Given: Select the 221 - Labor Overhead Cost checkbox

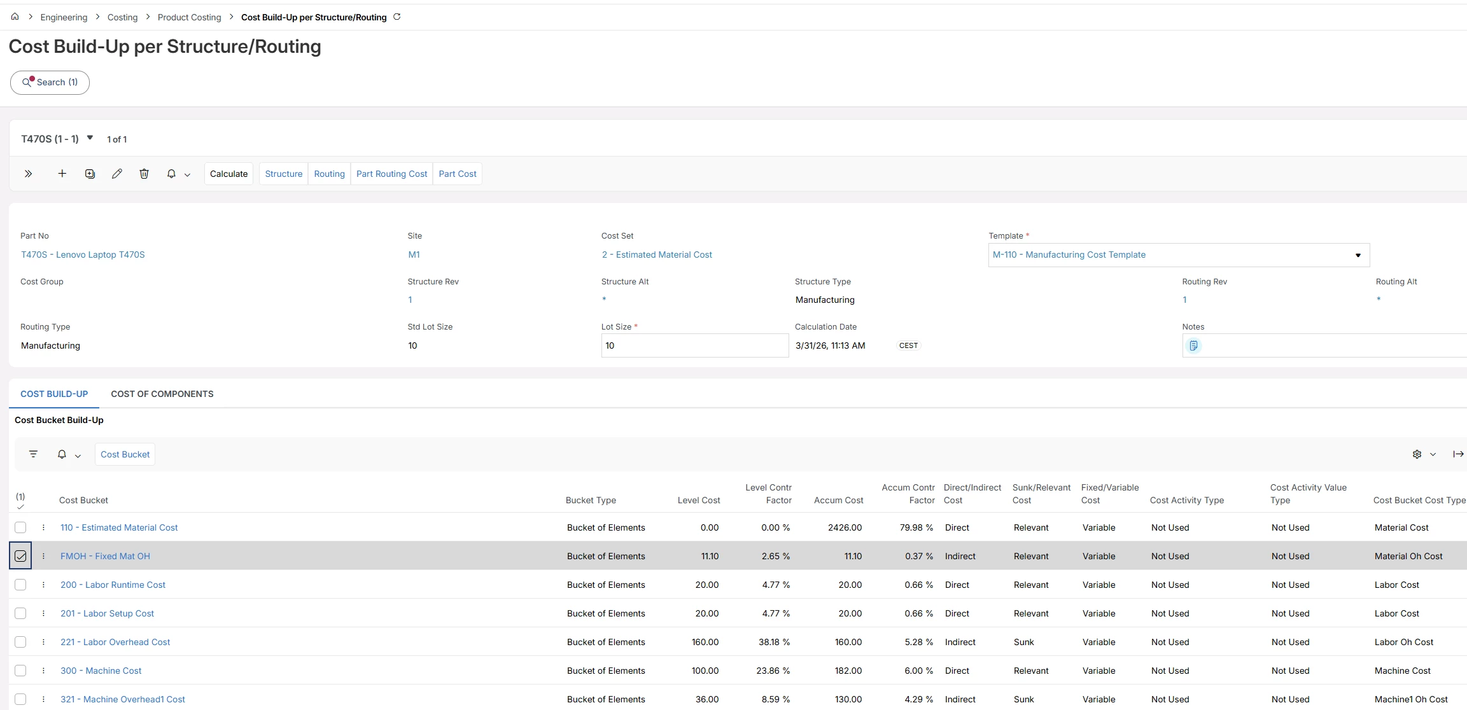Looking at the screenshot, I should [x=20, y=642].
